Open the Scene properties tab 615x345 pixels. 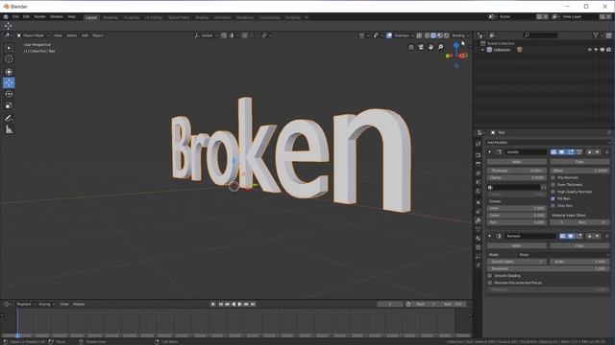coord(479,182)
